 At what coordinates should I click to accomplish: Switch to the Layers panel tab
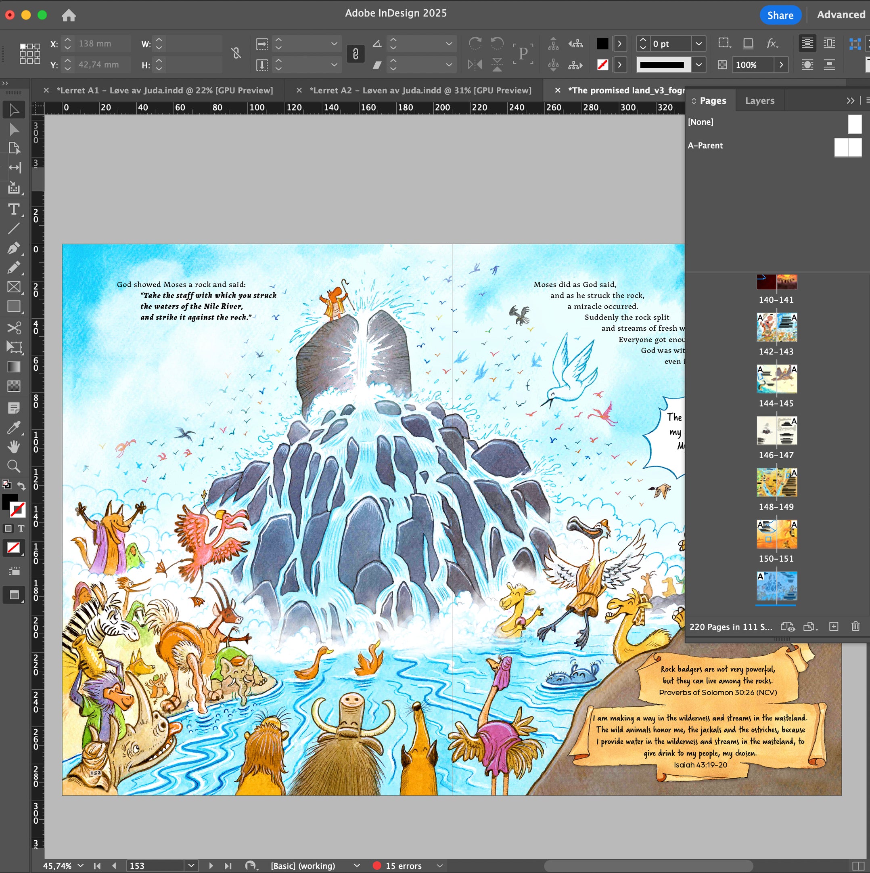760,100
